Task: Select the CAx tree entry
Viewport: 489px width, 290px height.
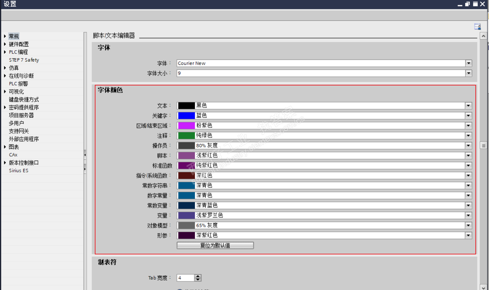Action: pyautogui.click(x=13, y=155)
